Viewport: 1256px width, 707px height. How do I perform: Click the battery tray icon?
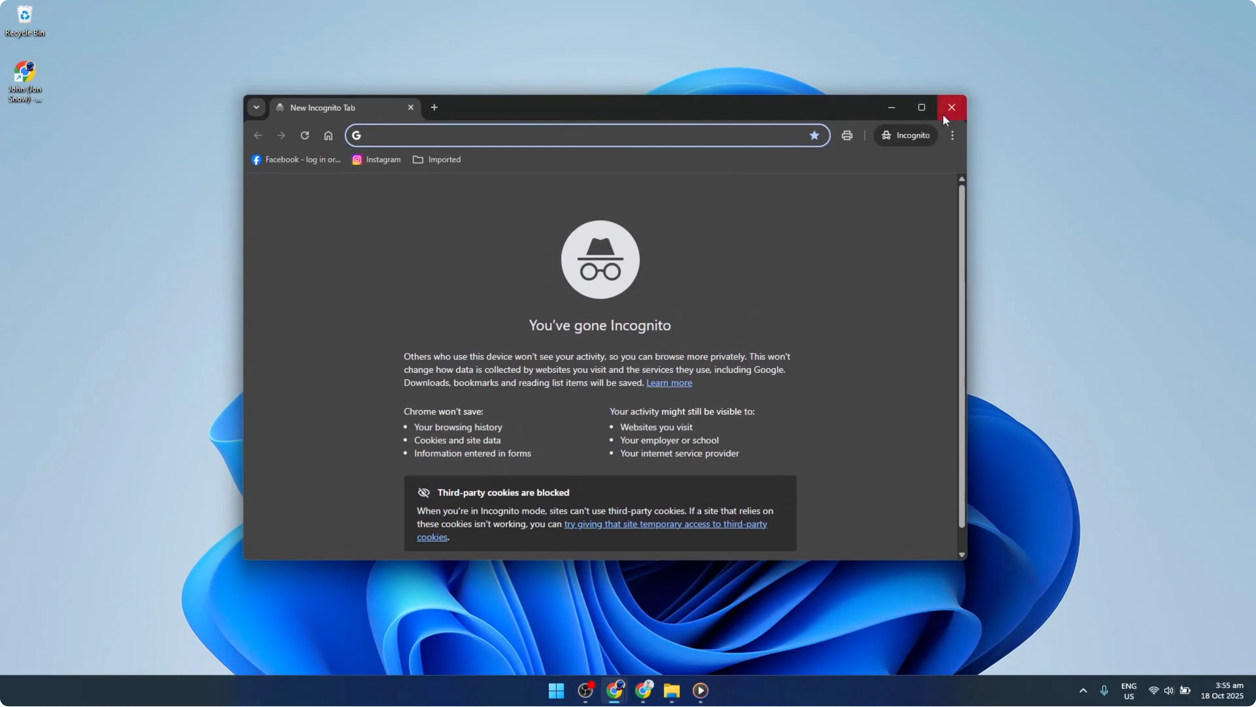click(x=1185, y=691)
